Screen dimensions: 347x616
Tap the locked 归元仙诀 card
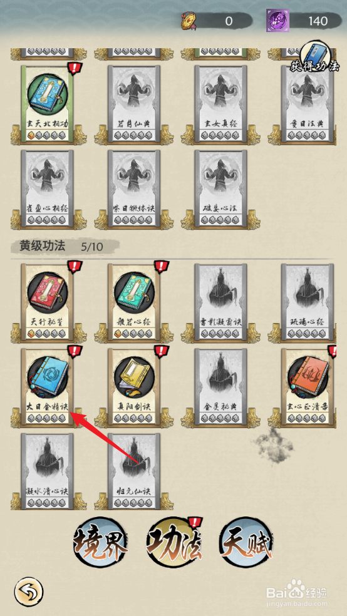[134, 472]
